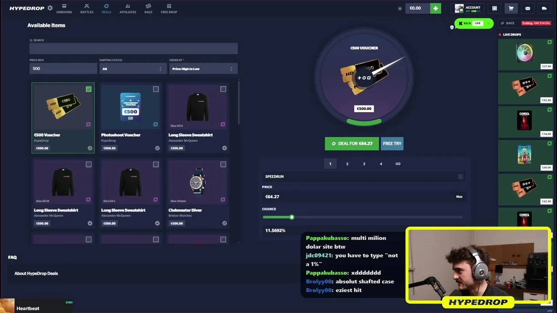The image size is (557, 313).
Task: Toggle the Speedrun checkbox
Action: [x=460, y=176]
